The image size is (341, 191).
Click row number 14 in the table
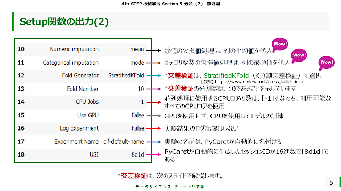coord(21,102)
